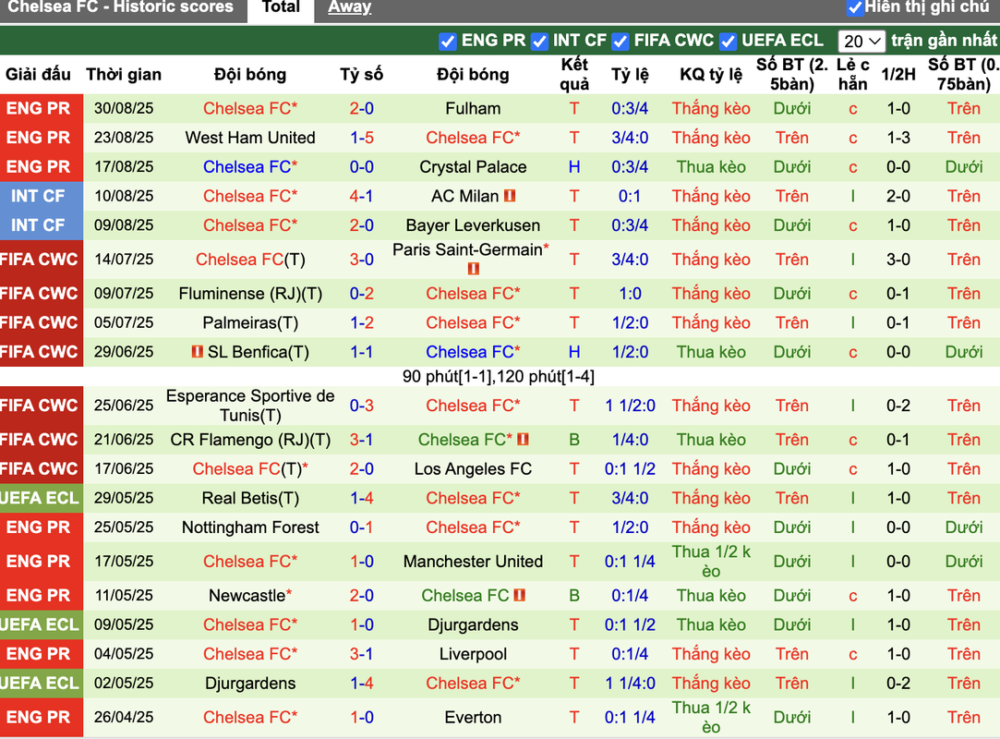1000x739 pixels.
Task: Open Fulham team link
Action: pos(473,108)
